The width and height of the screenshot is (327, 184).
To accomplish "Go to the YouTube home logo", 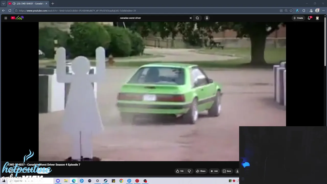I will [17, 18].
